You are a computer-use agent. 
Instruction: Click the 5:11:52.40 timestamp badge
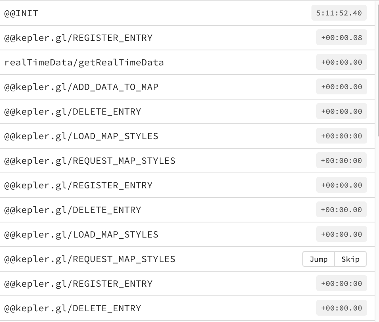click(x=339, y=13)
